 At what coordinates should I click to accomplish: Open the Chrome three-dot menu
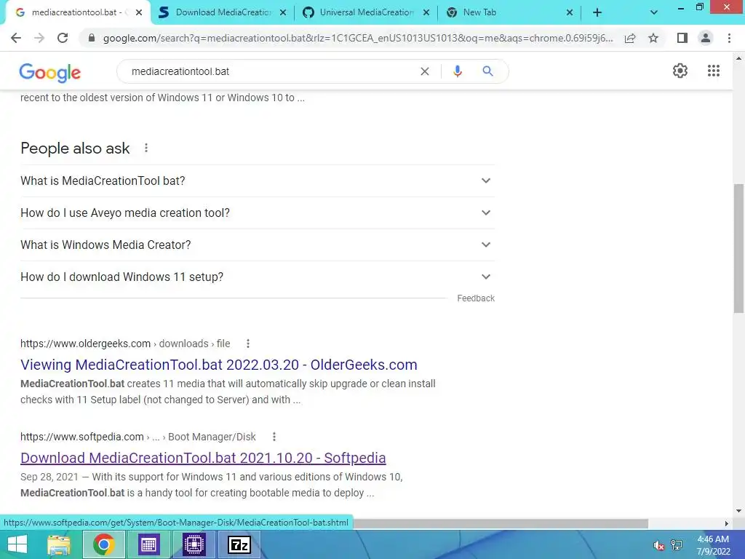729,38
